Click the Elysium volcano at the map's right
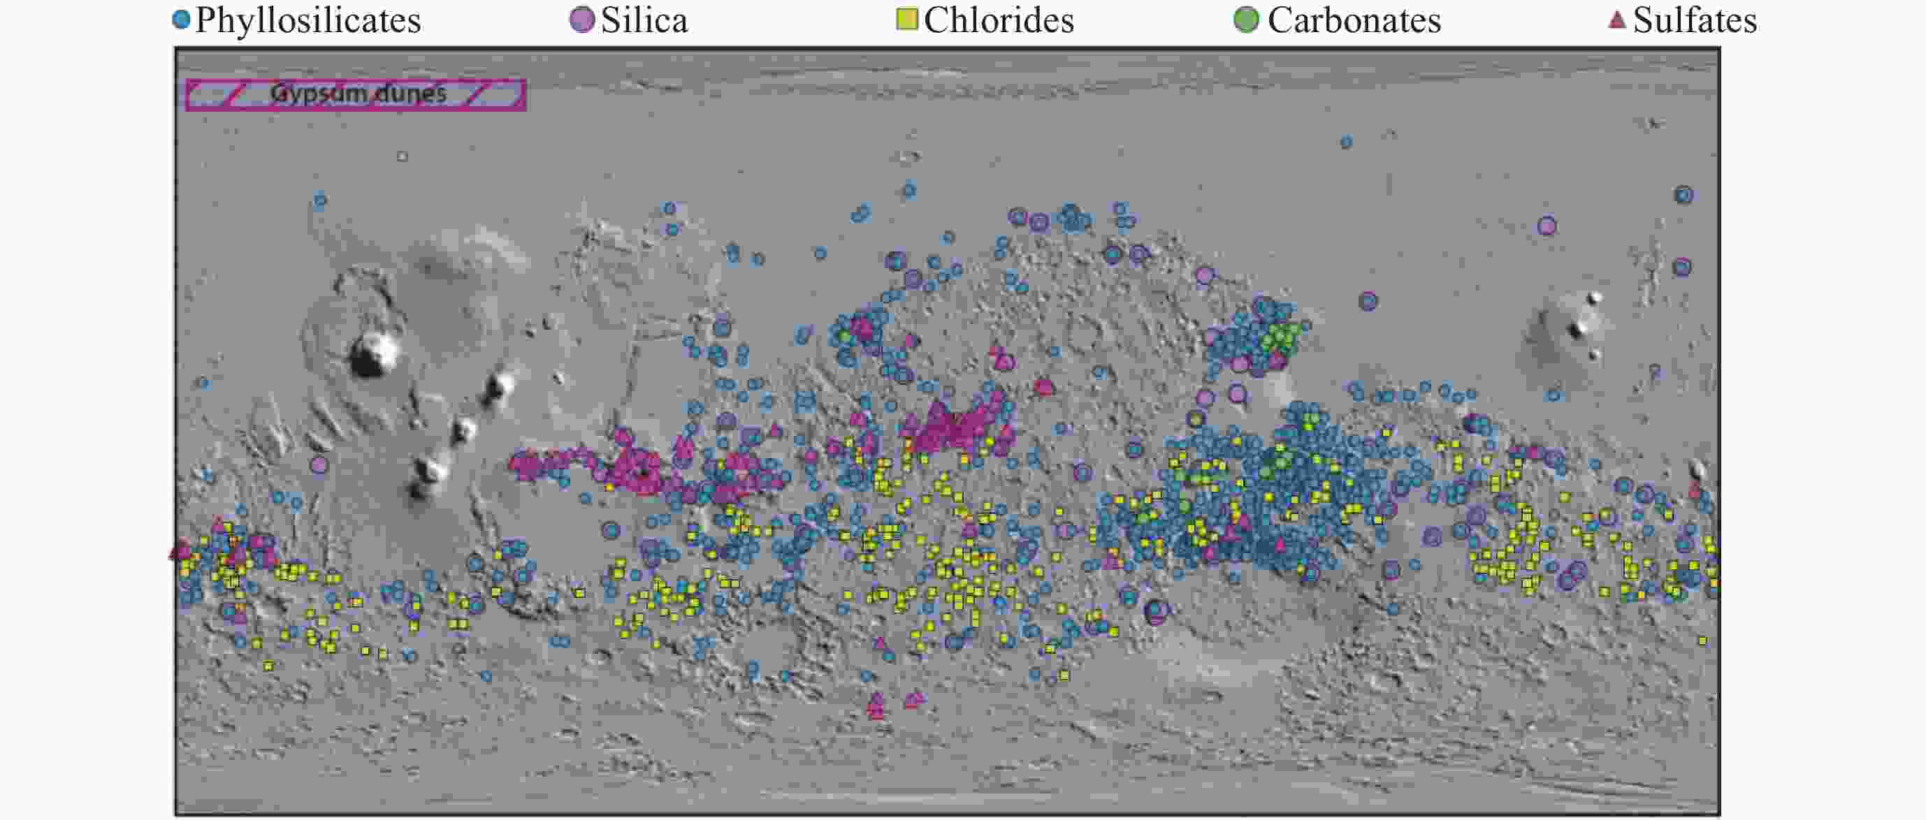The width and height of the screenshot is (1926, 820). coord(1576,329)
